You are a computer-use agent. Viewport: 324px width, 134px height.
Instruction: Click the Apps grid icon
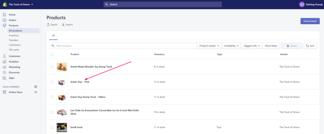pos(4,78)
